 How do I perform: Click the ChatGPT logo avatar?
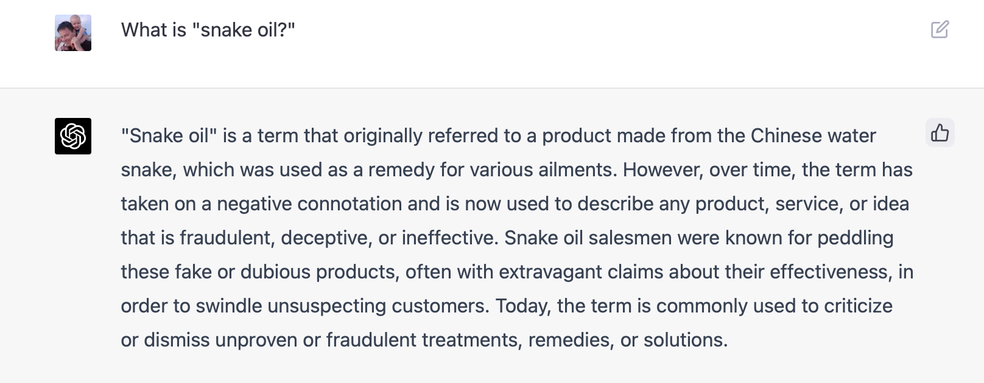[x=73, y=136]
